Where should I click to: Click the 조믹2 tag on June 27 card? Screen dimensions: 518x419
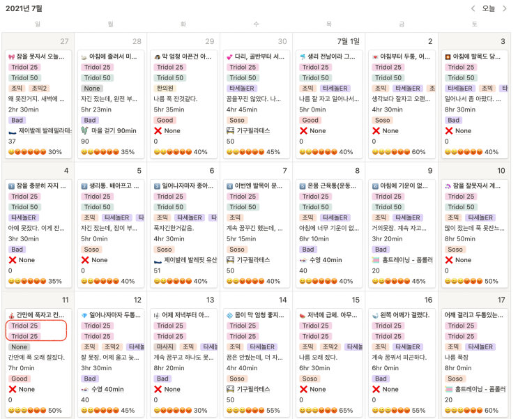pyautogui.click(x=39, y=89)
